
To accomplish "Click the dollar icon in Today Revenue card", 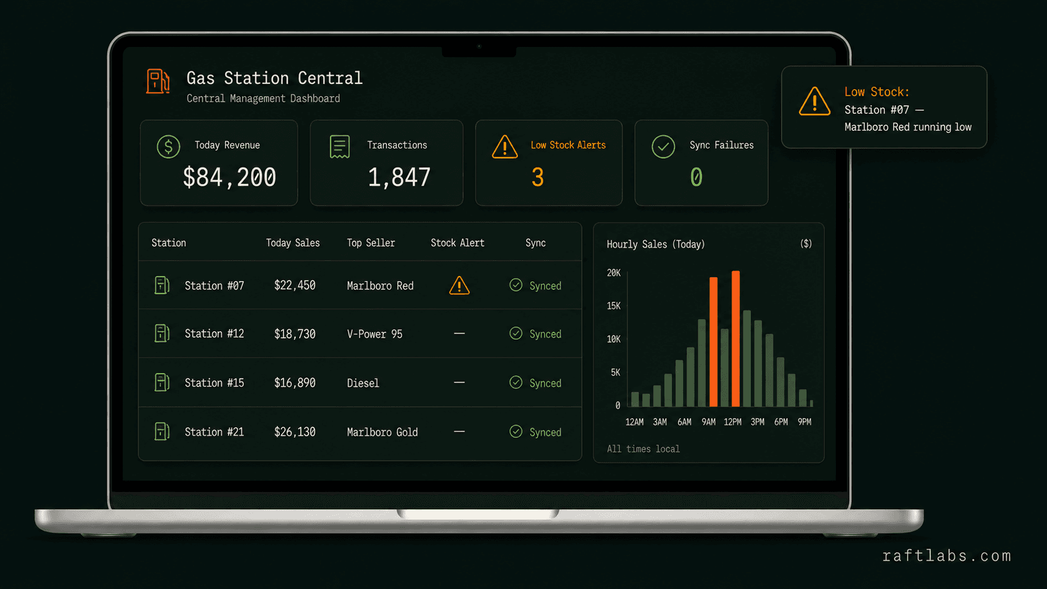I will pyautogui.click(x=168, y=146).
